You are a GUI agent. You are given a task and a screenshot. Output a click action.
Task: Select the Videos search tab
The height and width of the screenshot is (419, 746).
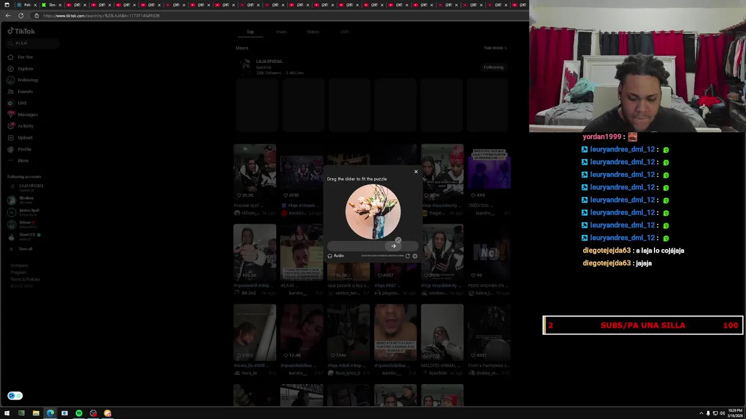(x=313, y=32)
